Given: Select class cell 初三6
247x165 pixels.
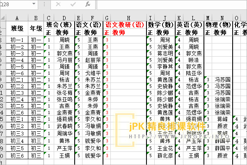Looking at the screenshot, I should (x=17, y=156).
